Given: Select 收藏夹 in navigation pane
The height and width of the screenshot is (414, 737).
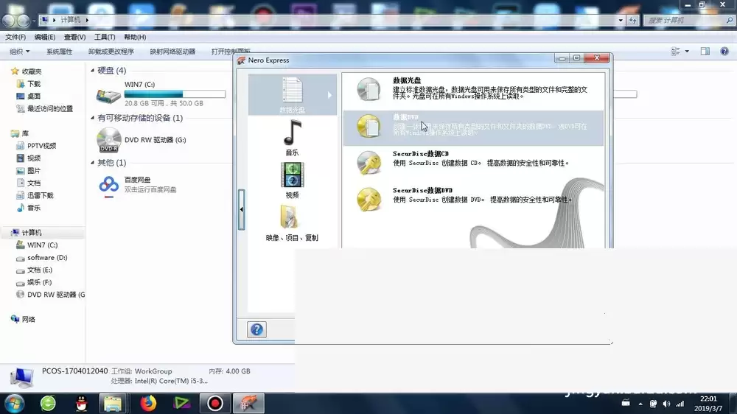Looking at the screenshot, I should (32, 71).
